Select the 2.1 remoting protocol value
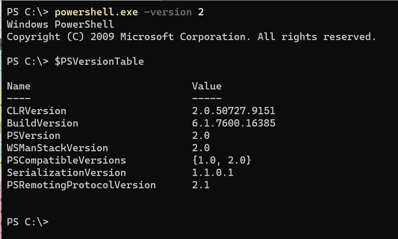 [201, 185]
